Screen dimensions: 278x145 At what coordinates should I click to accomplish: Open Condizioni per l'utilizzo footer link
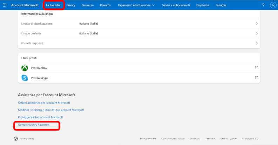[x=173, y=139]
